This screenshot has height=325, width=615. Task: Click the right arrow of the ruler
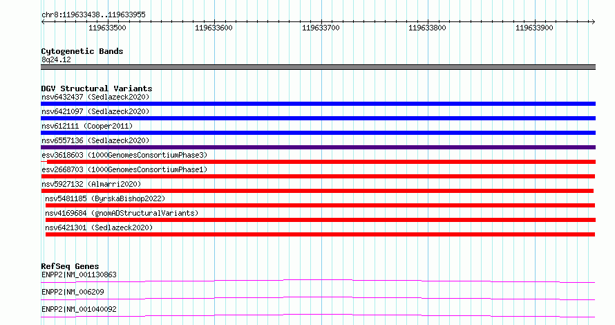(593, 22)
